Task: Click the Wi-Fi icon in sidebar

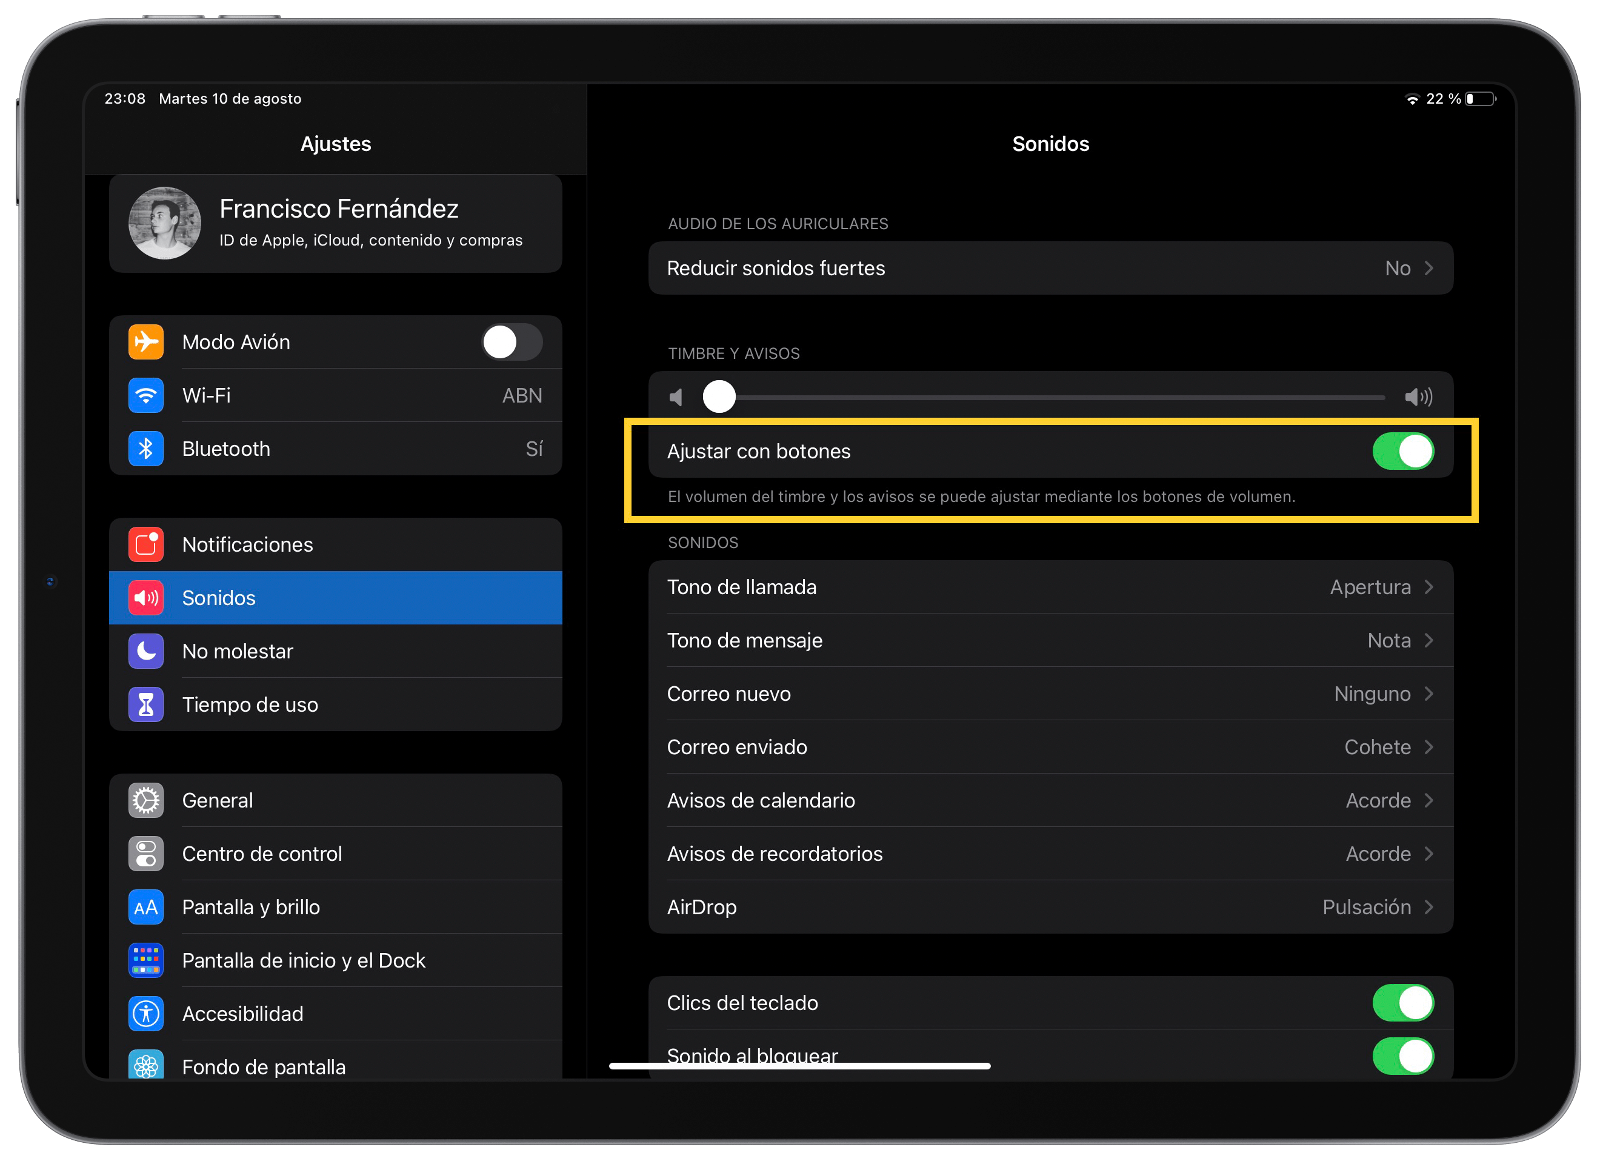Action: [146, 395]
